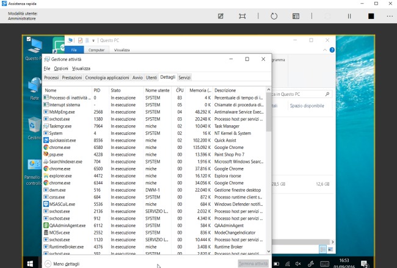Sort by the Descrizione column header

pyautogui.click(x=239, y=90)
